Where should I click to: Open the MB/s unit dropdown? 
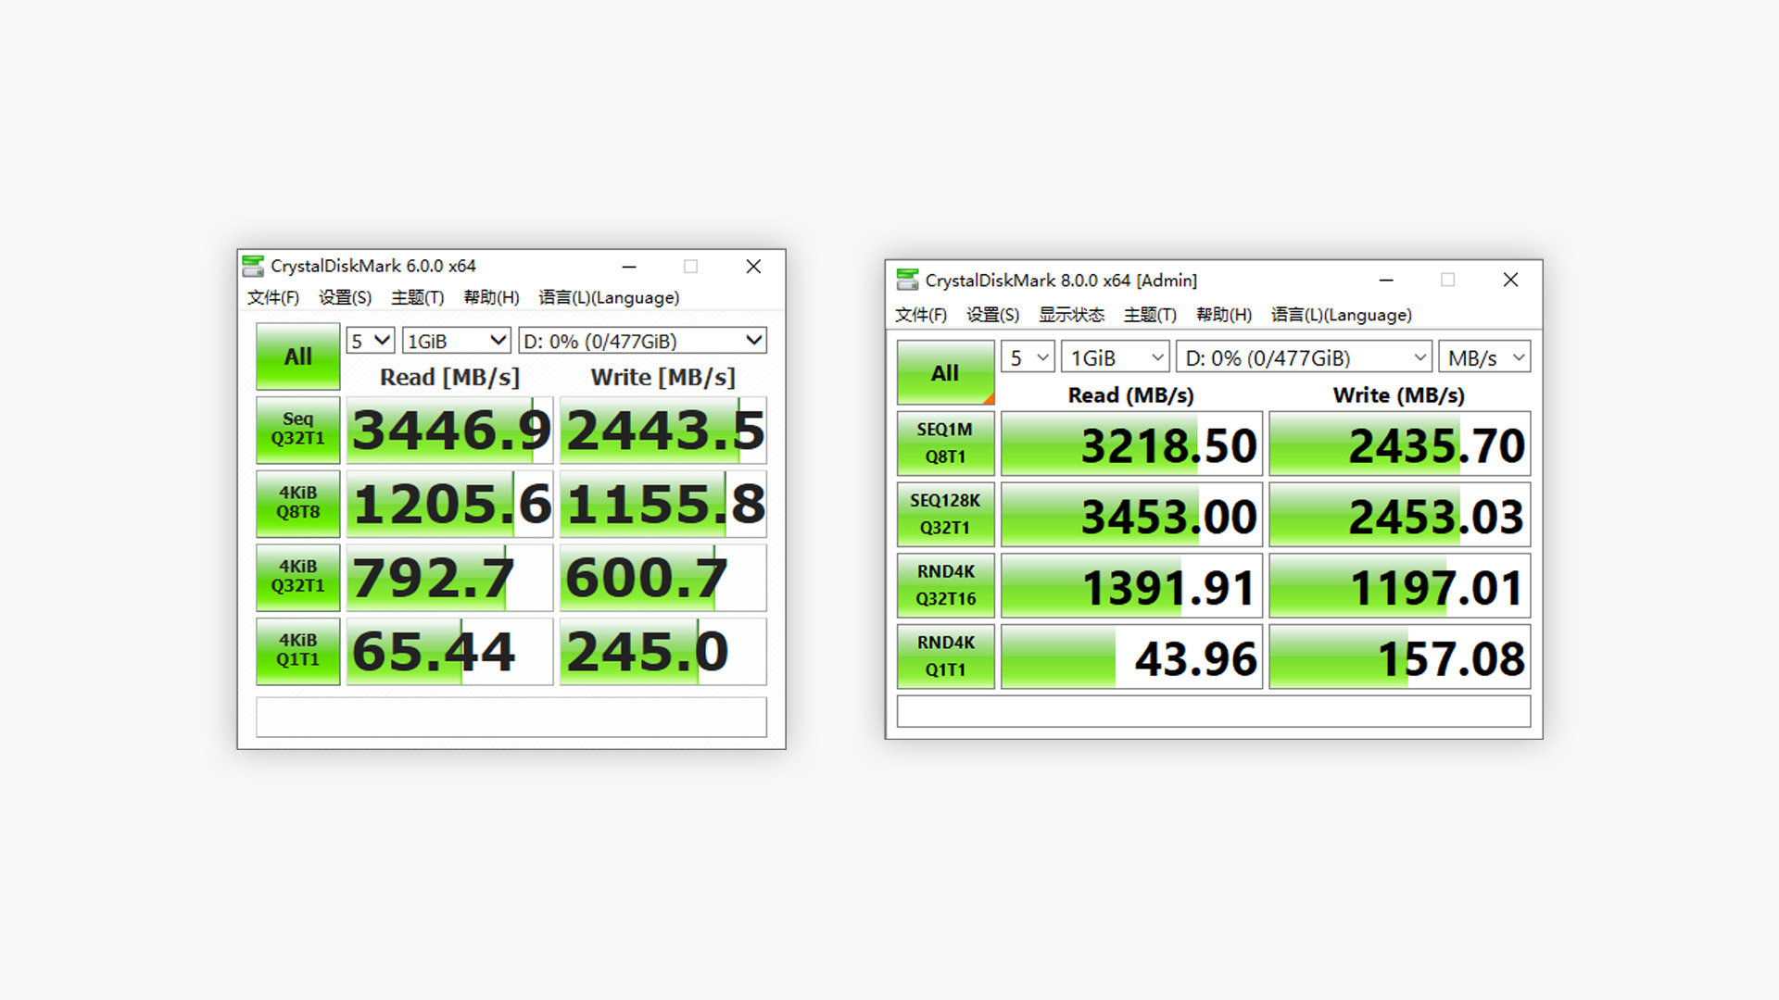click(1484, 357)
